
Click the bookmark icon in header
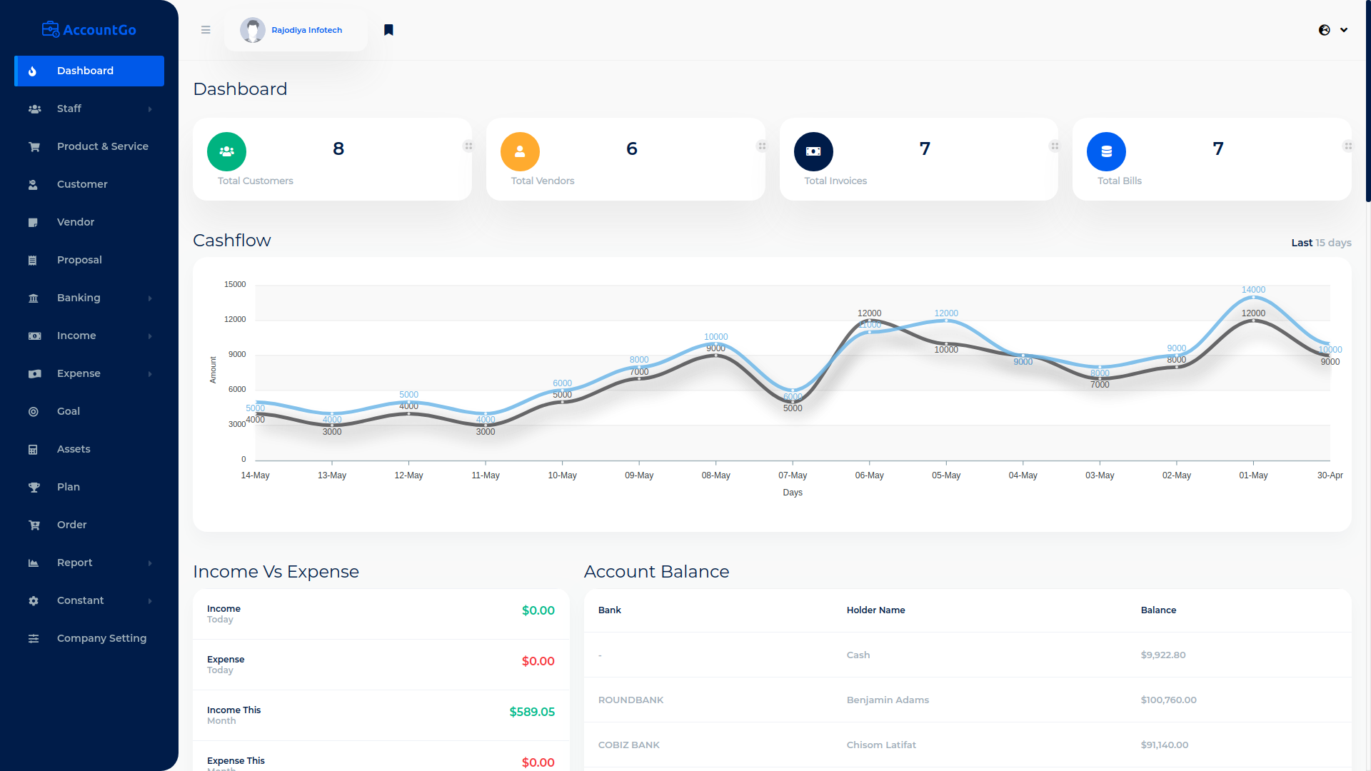click(x=388, y=30)
